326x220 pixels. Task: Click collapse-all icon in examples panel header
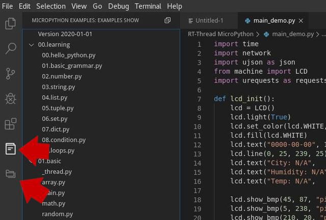tap(168, 20)
